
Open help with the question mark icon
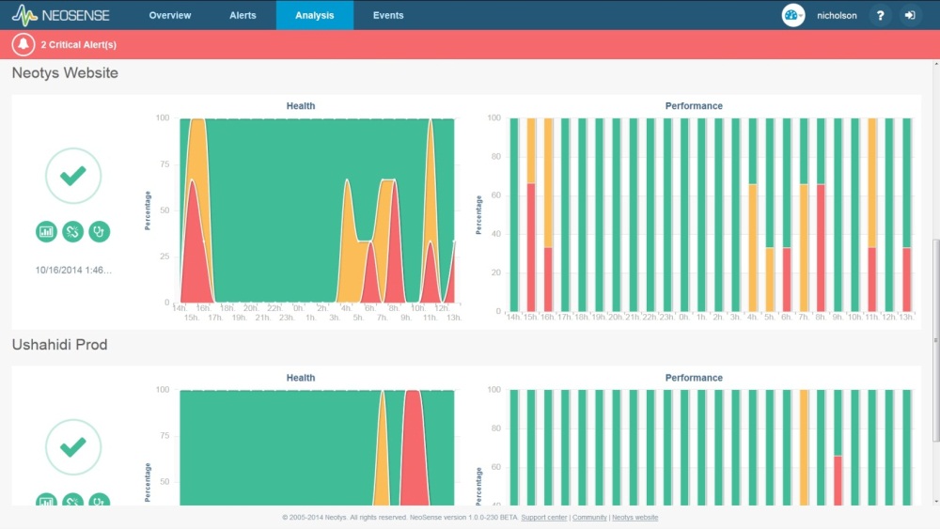[880, 16]
